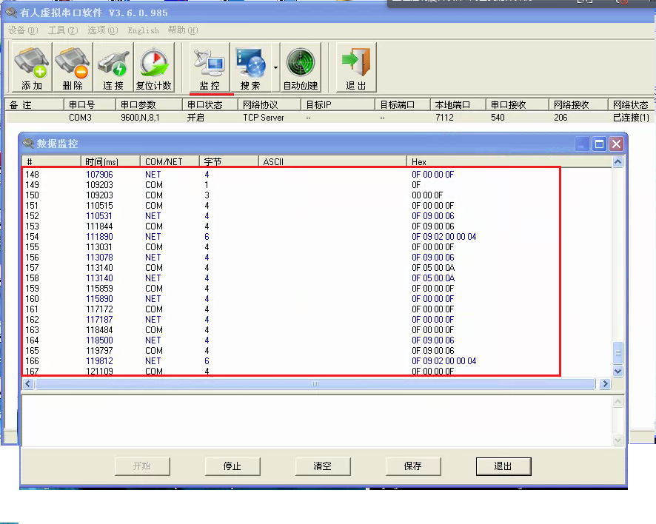Click the 搜索 (Search) toolbar icon

tap(250, 68)
